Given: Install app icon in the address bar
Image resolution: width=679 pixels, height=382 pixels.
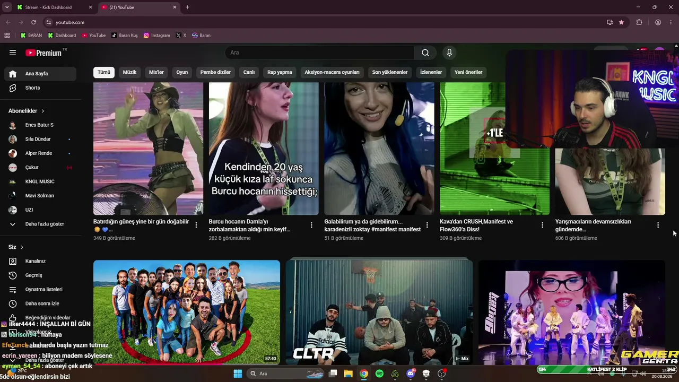Looking at the screenshot, I should point(610,22).
